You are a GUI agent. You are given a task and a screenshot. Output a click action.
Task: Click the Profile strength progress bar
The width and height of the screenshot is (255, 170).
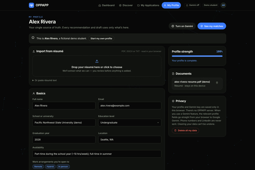197,56
